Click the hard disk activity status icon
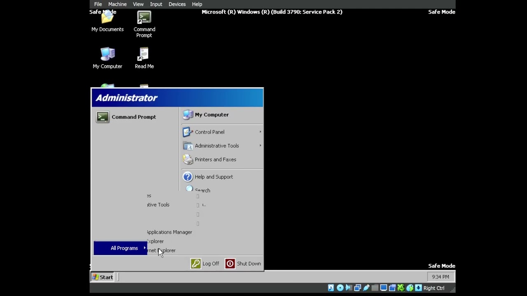The width and height of the screenshot is (527, 296). coord(331,288)
